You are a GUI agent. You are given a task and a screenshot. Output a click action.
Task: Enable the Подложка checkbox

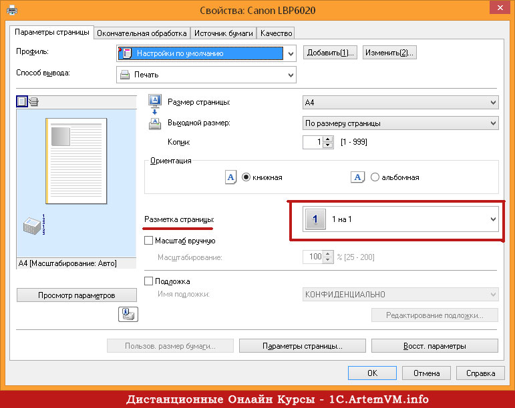pos(149,281)
